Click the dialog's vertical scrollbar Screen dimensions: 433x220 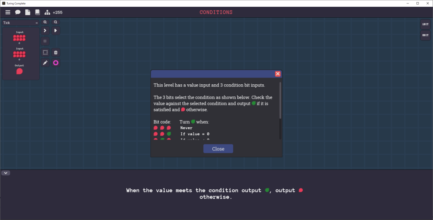click(280, 100)
